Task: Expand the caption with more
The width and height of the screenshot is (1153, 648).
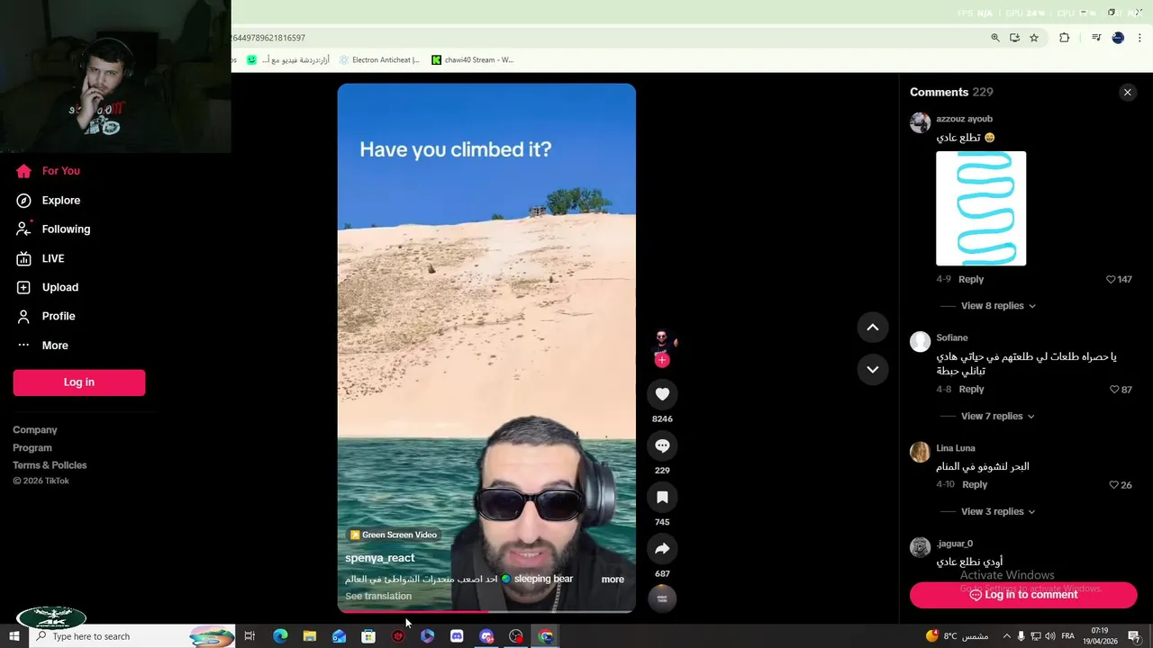Action: coord(613,580)
